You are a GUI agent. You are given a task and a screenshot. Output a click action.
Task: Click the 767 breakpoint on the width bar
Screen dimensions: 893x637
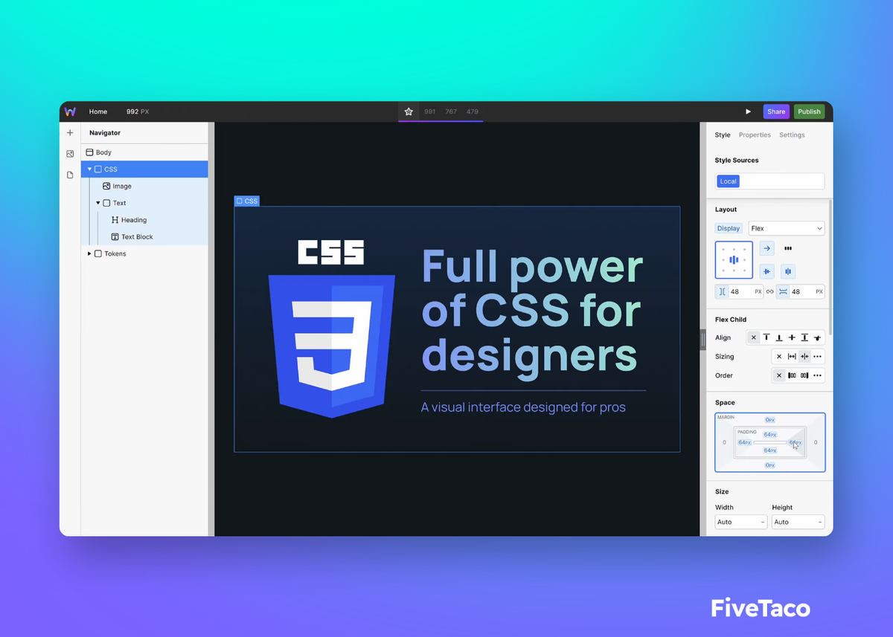pyautogui.click(x=451, y=111)
